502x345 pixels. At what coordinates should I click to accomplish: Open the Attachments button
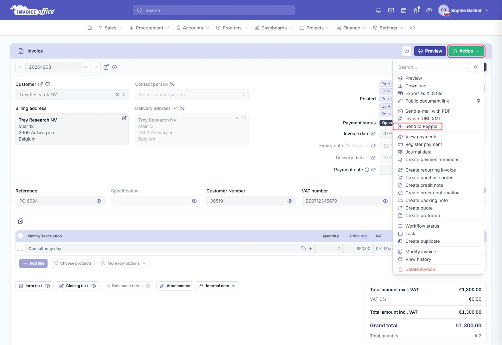point(175,286)
